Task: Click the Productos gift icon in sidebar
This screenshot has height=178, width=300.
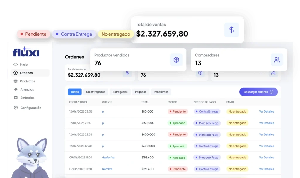Action: [x=16, y=81]
